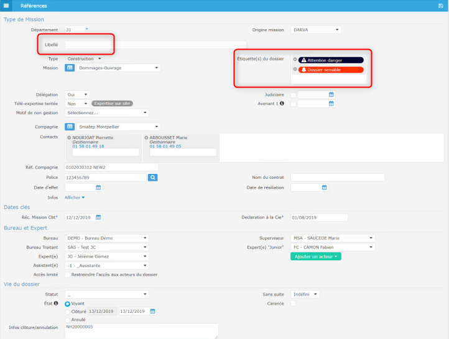The image size is (449, 339).
Task: Click the Police search magnifier button
Action: click(x=153, y=178)
